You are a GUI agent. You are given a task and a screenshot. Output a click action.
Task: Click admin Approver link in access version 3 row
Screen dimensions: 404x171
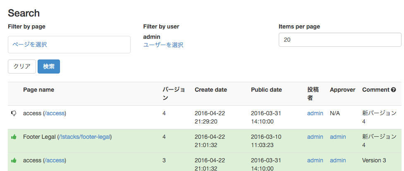coord(338,160)
